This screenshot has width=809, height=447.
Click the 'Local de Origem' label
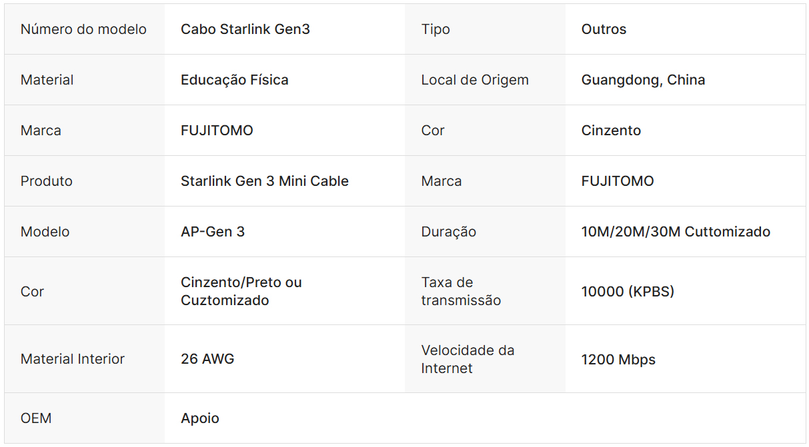coord(474,80)
